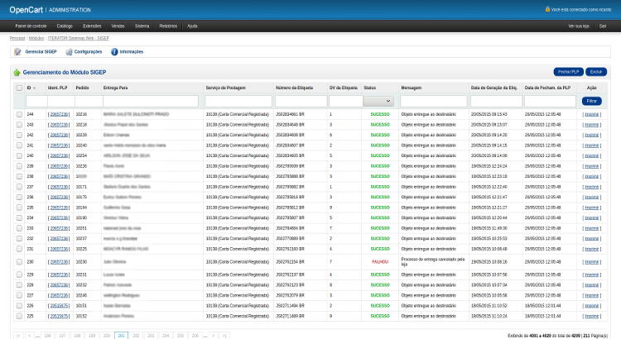Image resolution: width=621 pixels, height=339 pixels.
Task: Check the box for failed row ID 230
Action: [19, 262]
